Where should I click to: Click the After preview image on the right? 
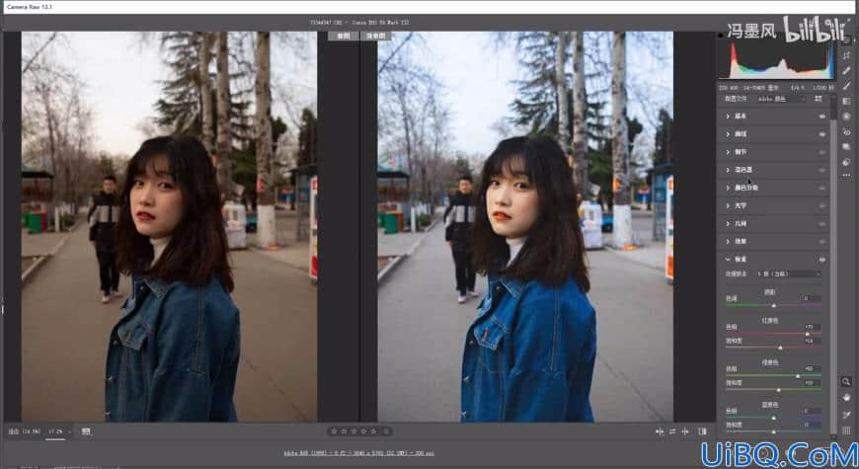tap(525, 227)
